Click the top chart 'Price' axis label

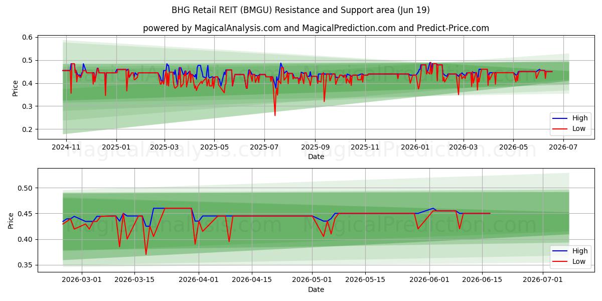pyautogui.click(x=15, y=88)
